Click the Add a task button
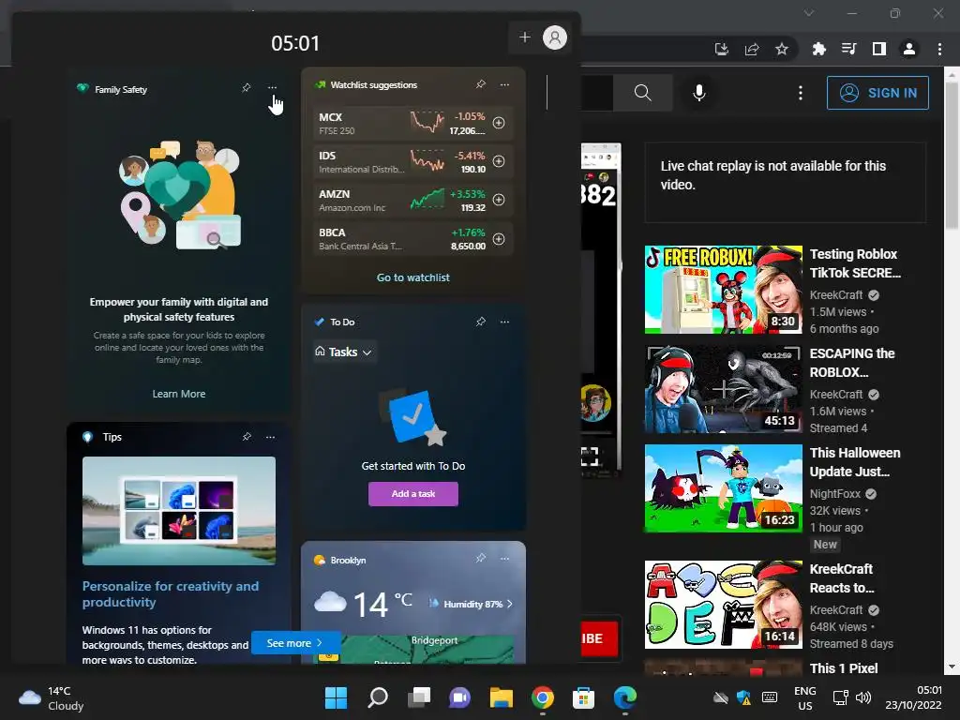Viewport: 960px width, 720px height. [413, 493]
